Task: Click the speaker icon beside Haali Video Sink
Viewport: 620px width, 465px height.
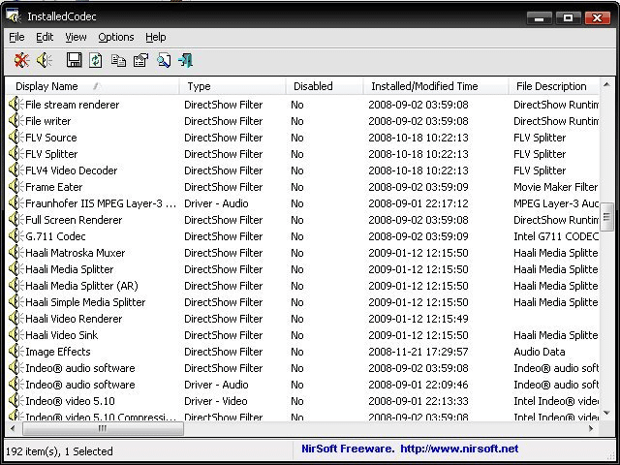Action: [15, 335]
